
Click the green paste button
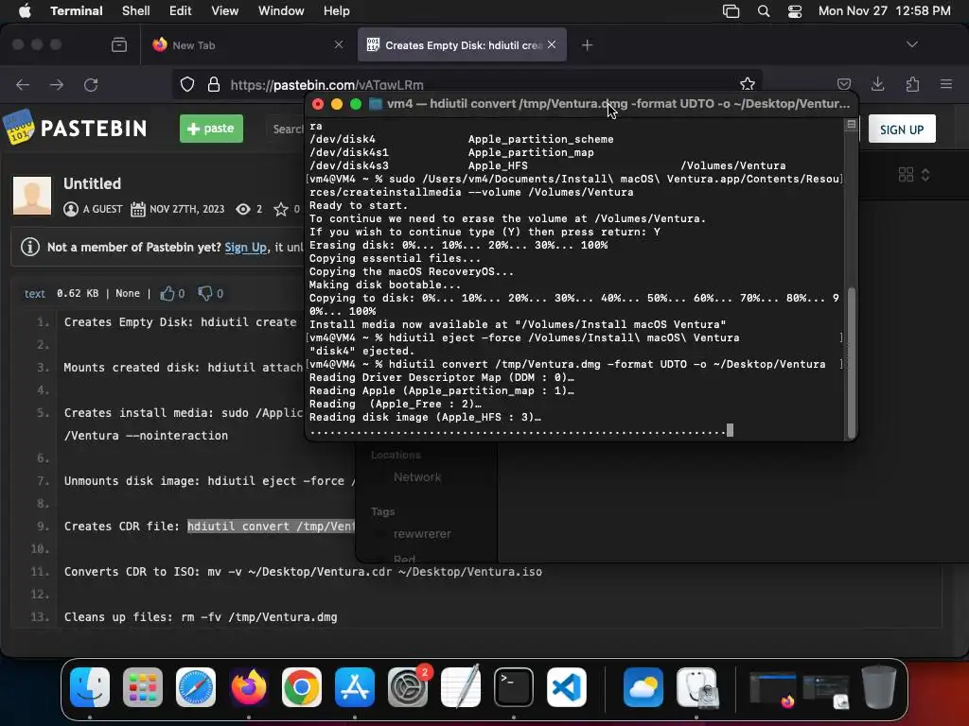coord(211,129)
